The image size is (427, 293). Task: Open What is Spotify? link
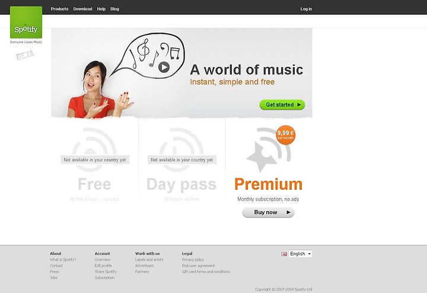(63, 260)
